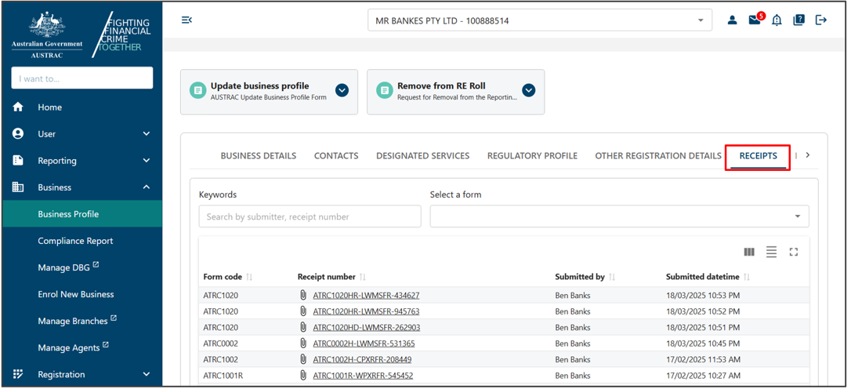Open receipt ATRC0002H-LWMSFR-531365
This screenshot has width=851, height=389.
coord(364,344)
